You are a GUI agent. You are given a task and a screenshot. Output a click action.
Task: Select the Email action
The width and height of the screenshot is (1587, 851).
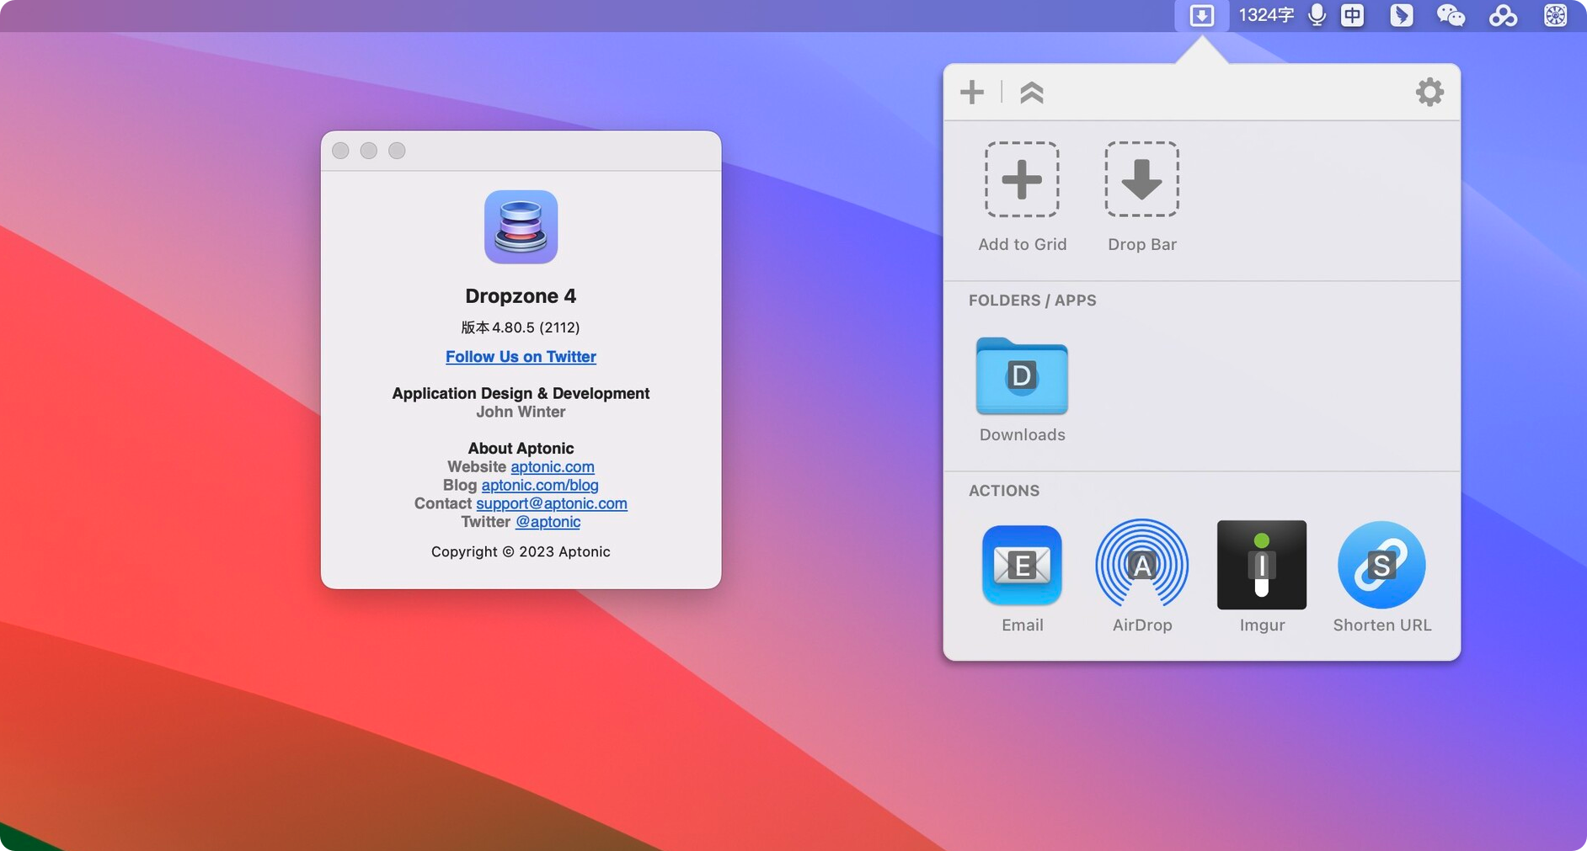tap(1022, 577)
